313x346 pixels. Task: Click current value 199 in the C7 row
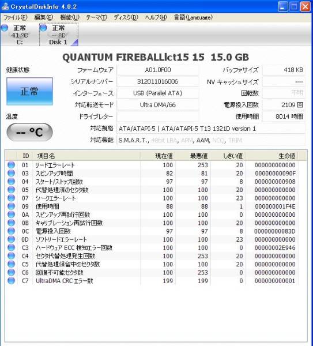[x=168, y=281]
